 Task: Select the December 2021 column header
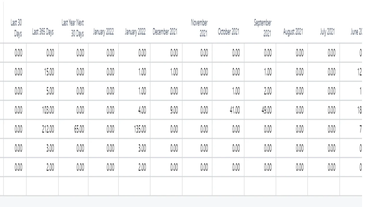point(165,32)
